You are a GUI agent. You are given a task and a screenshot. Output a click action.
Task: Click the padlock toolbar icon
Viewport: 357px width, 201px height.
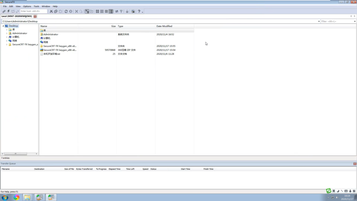tap(127, 11)
